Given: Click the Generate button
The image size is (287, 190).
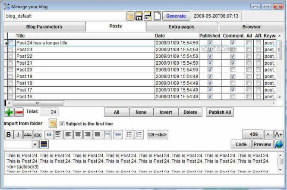Looking at the screenshot, I should pyautogui.click(x=176, y=16).
